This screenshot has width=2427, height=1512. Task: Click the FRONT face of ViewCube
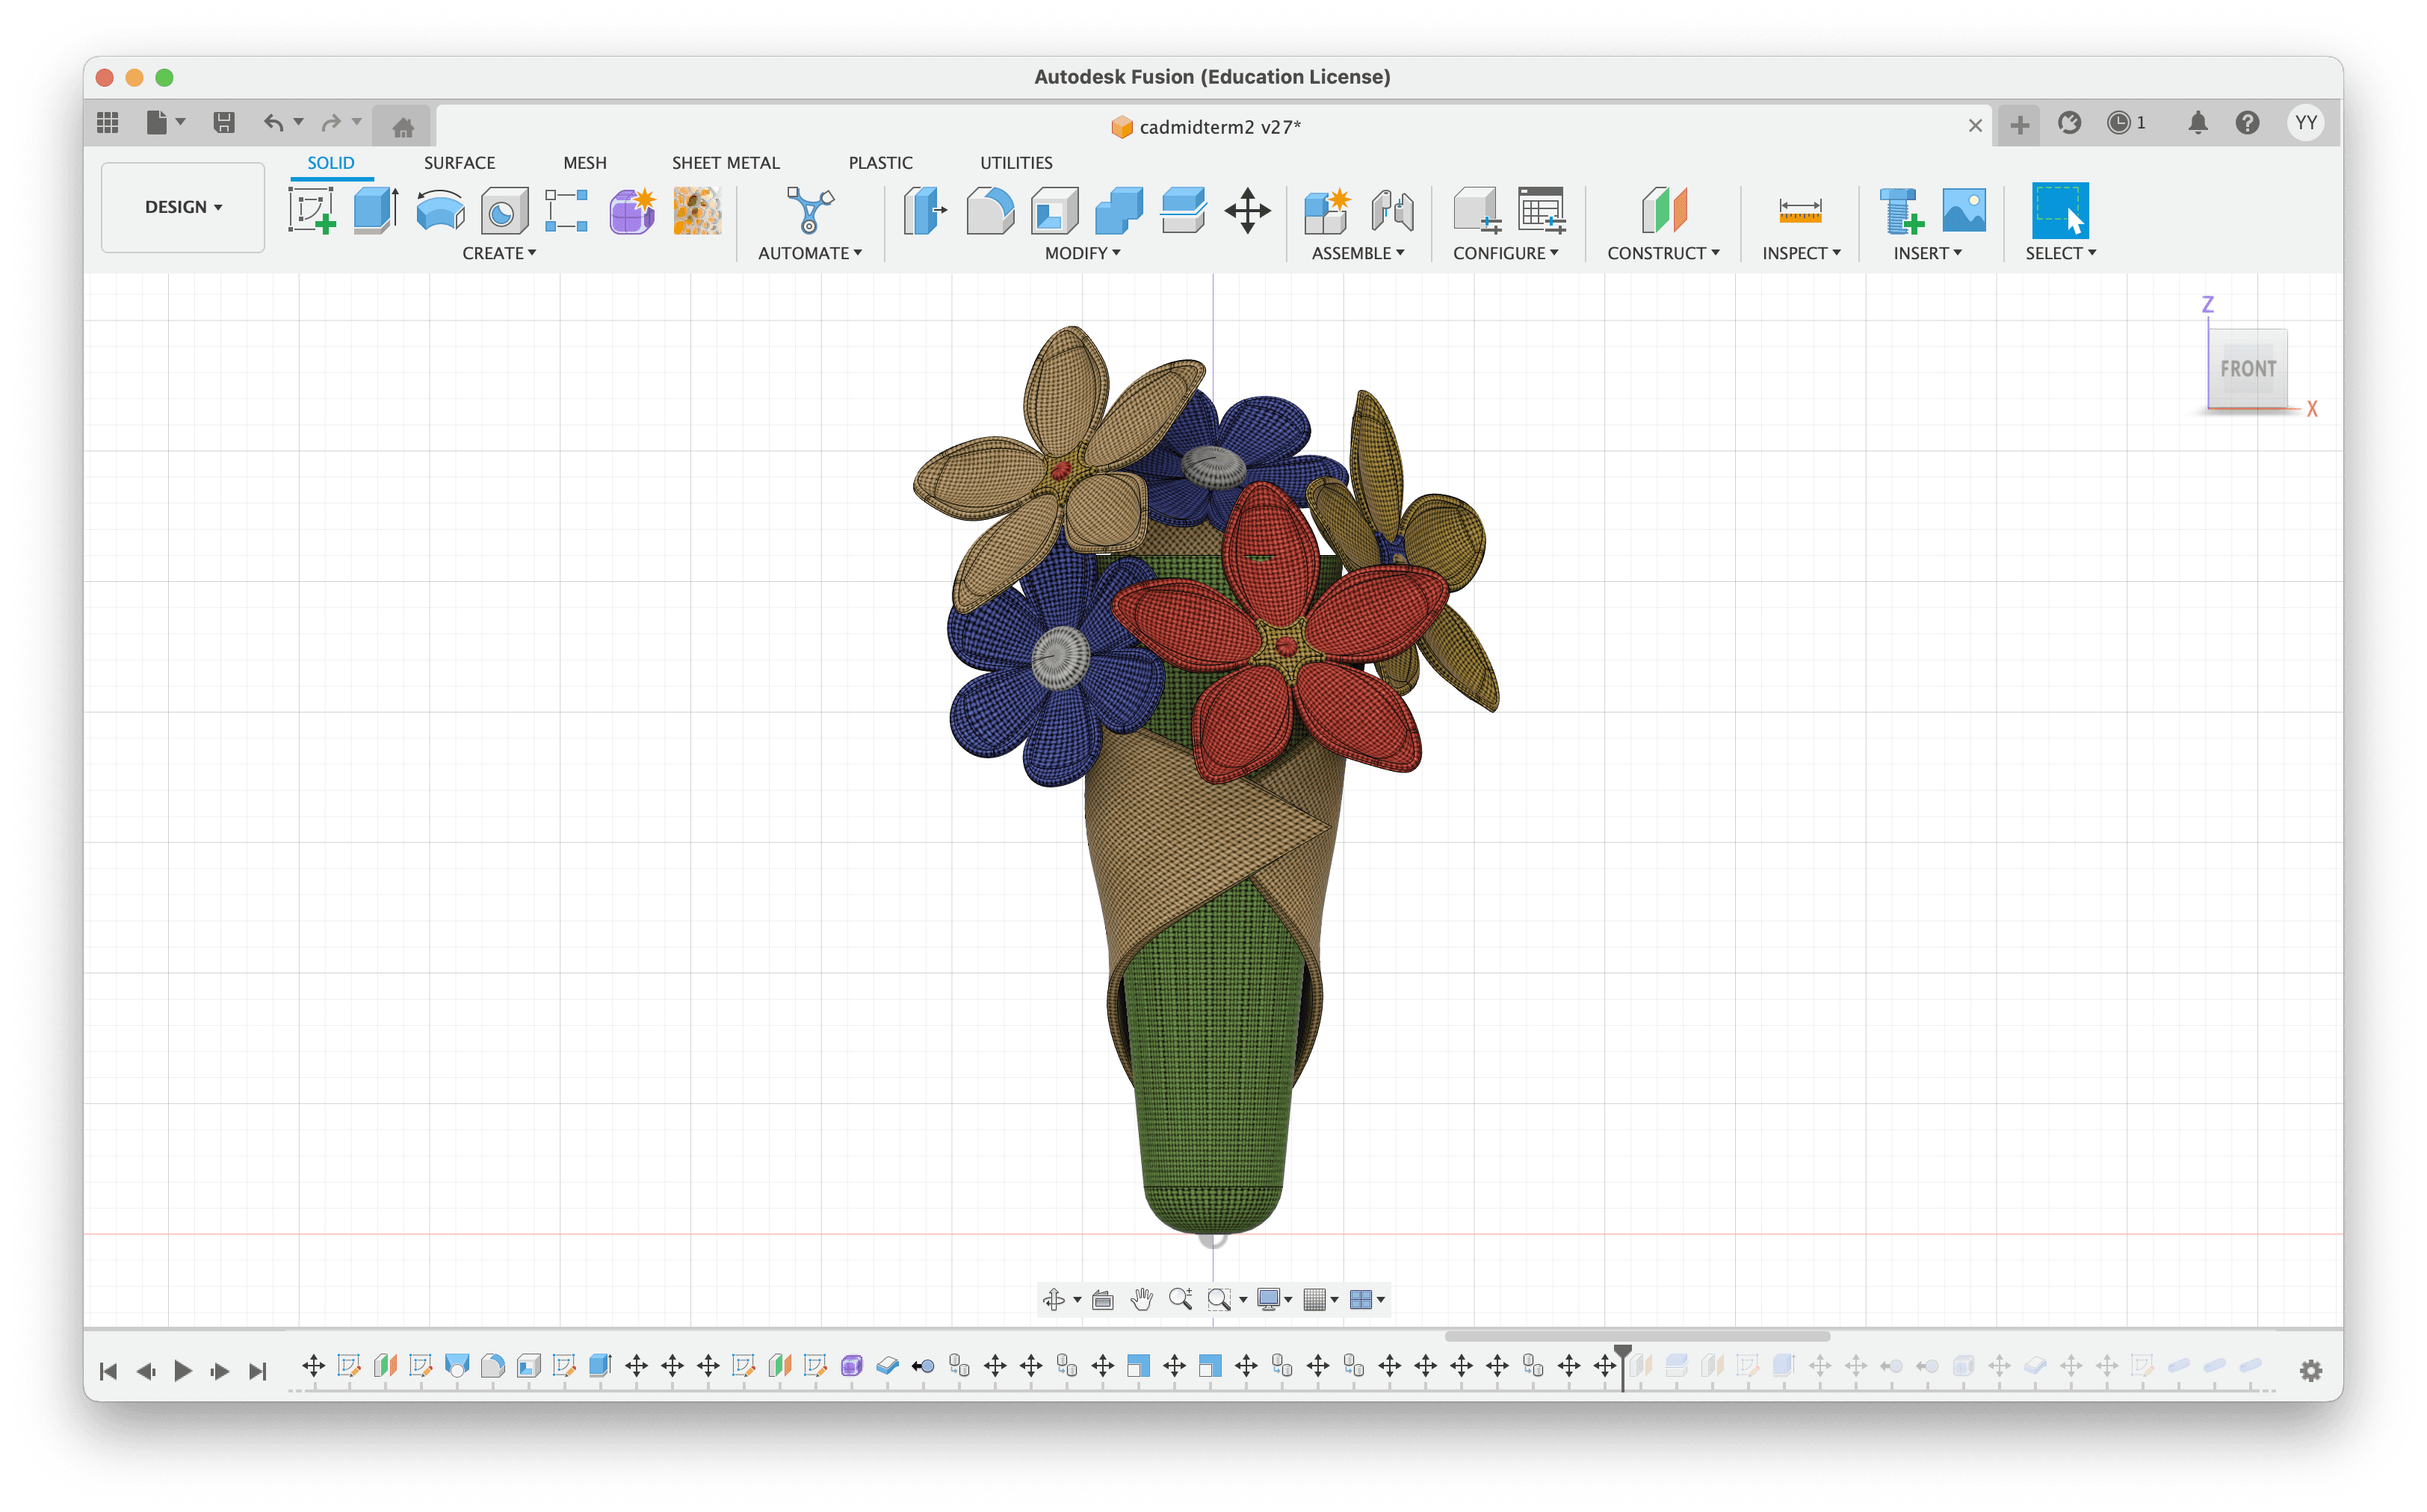[x=2247, y=368]
